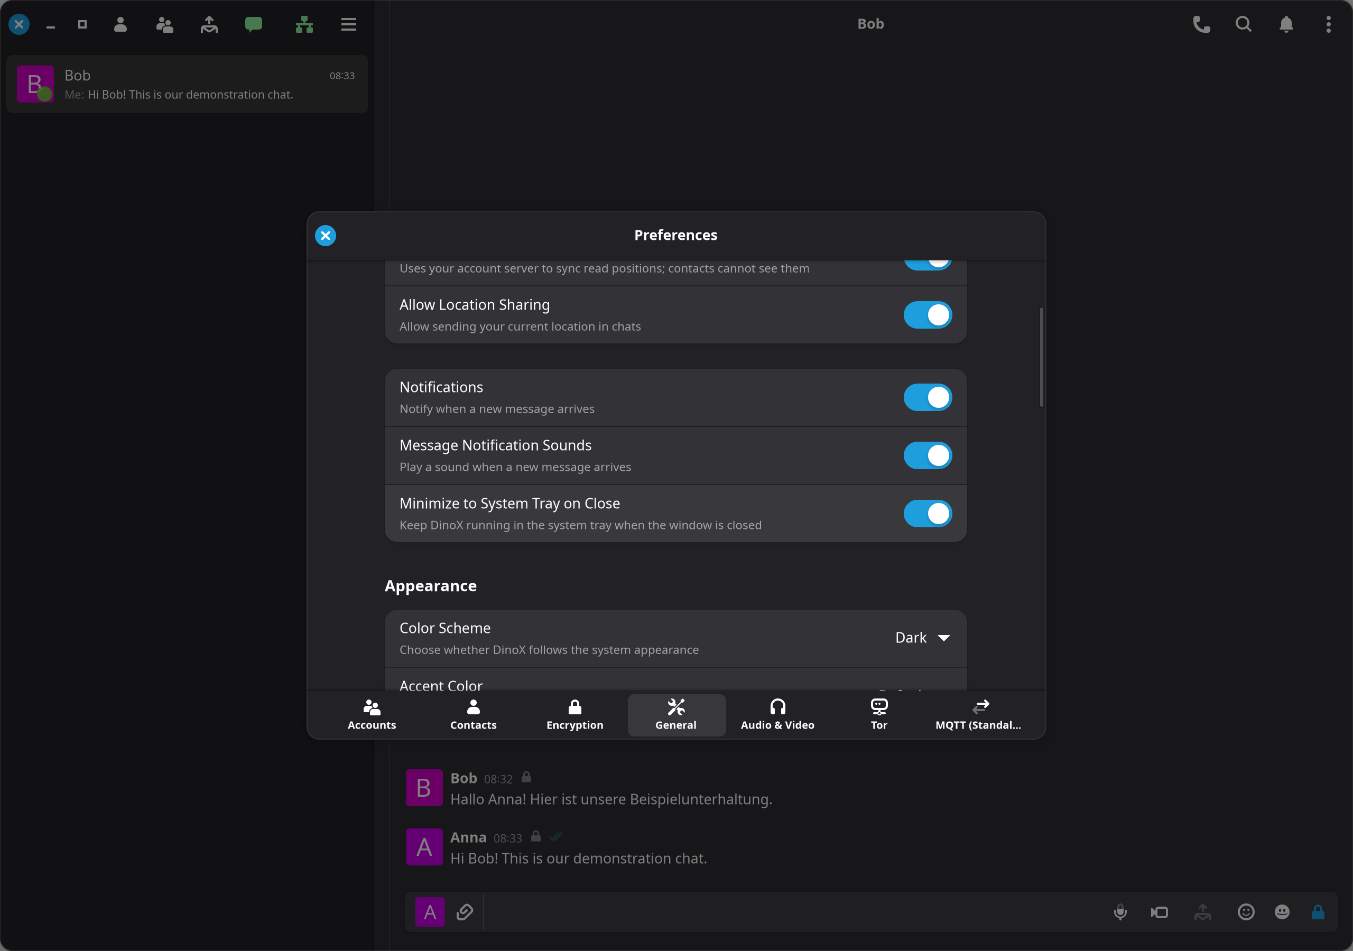Viewport: 1353px width, 951px height.
Task: Click the purple A account avatar in input bar
Action: coord(430,912)
